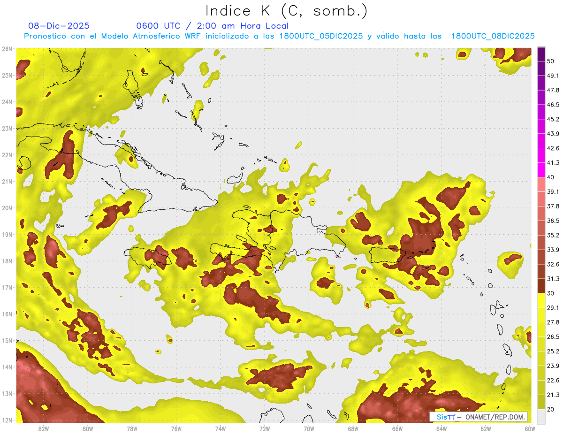Viewport: 563px width, 435px height.
Task: Click the "14N" latitude label
Action: tap(7, 367)
